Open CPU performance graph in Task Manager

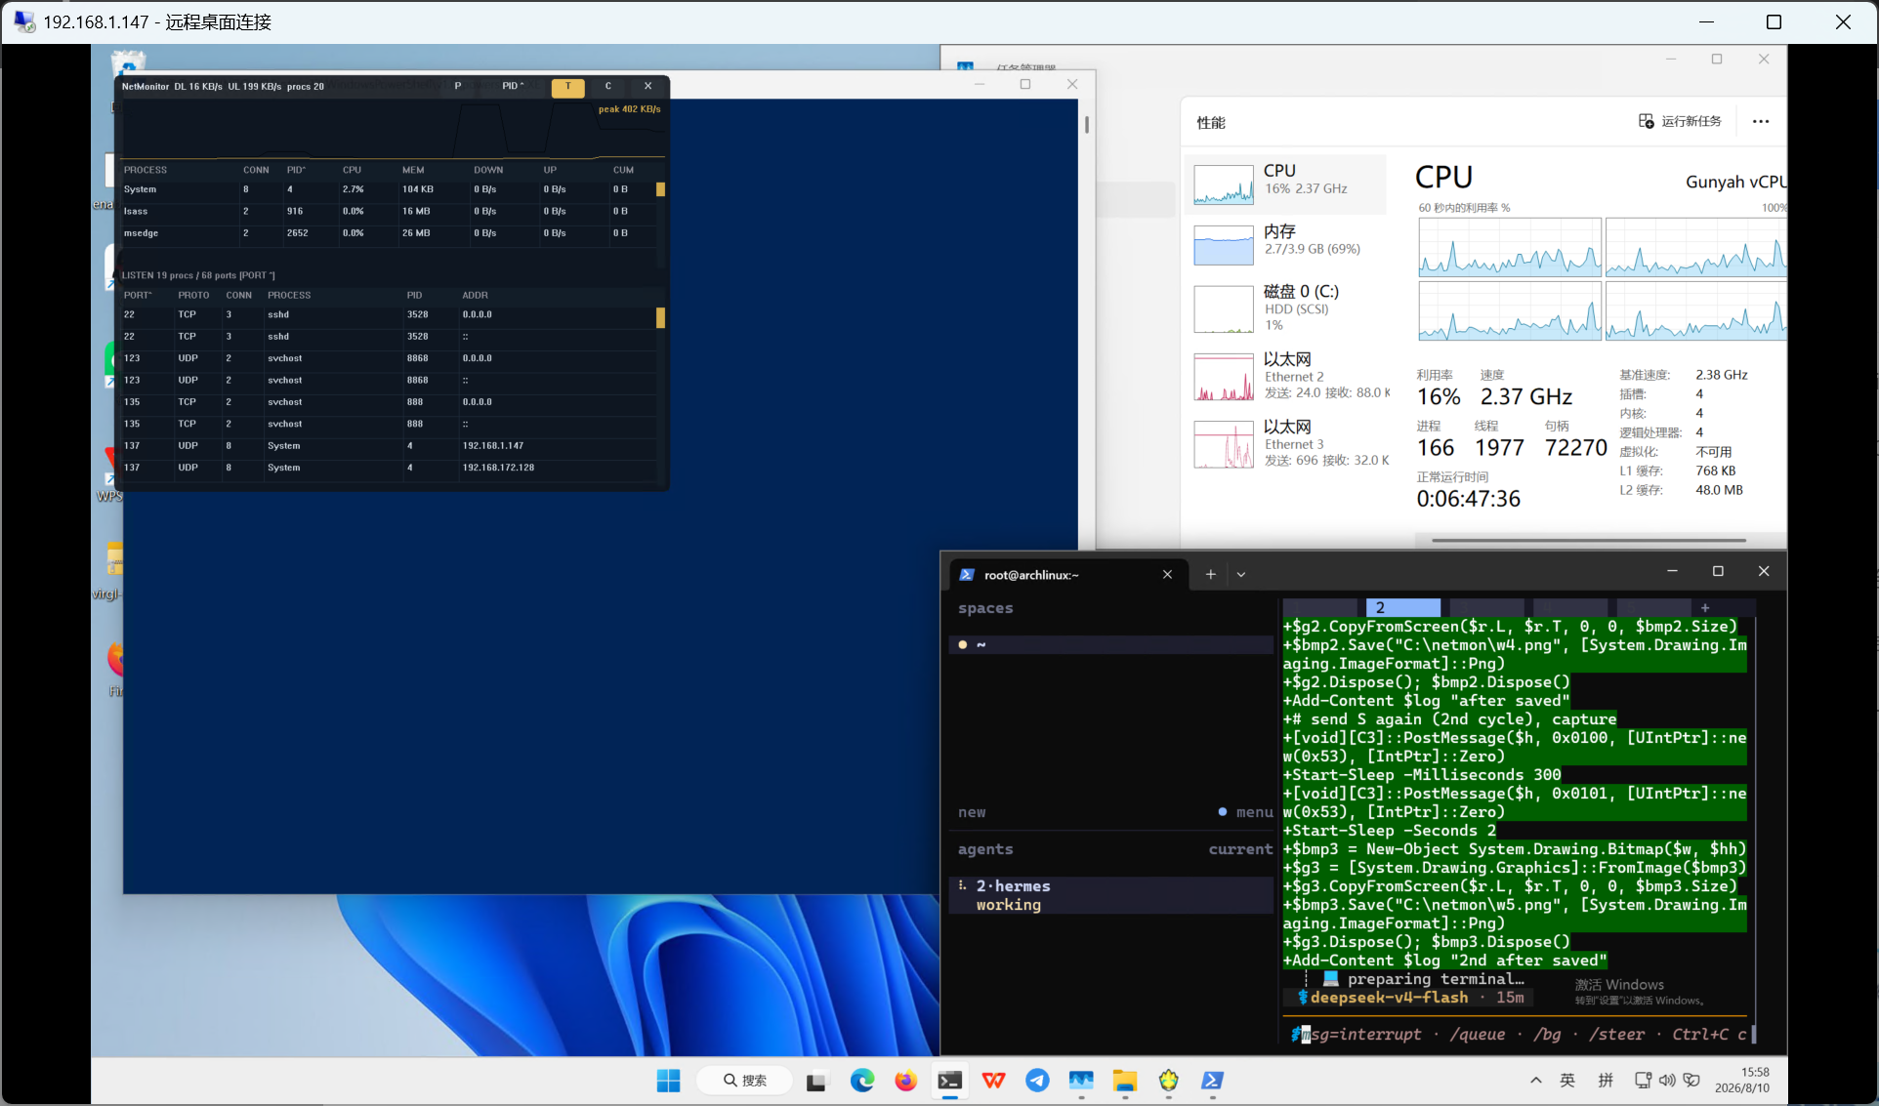point(1287,184)
